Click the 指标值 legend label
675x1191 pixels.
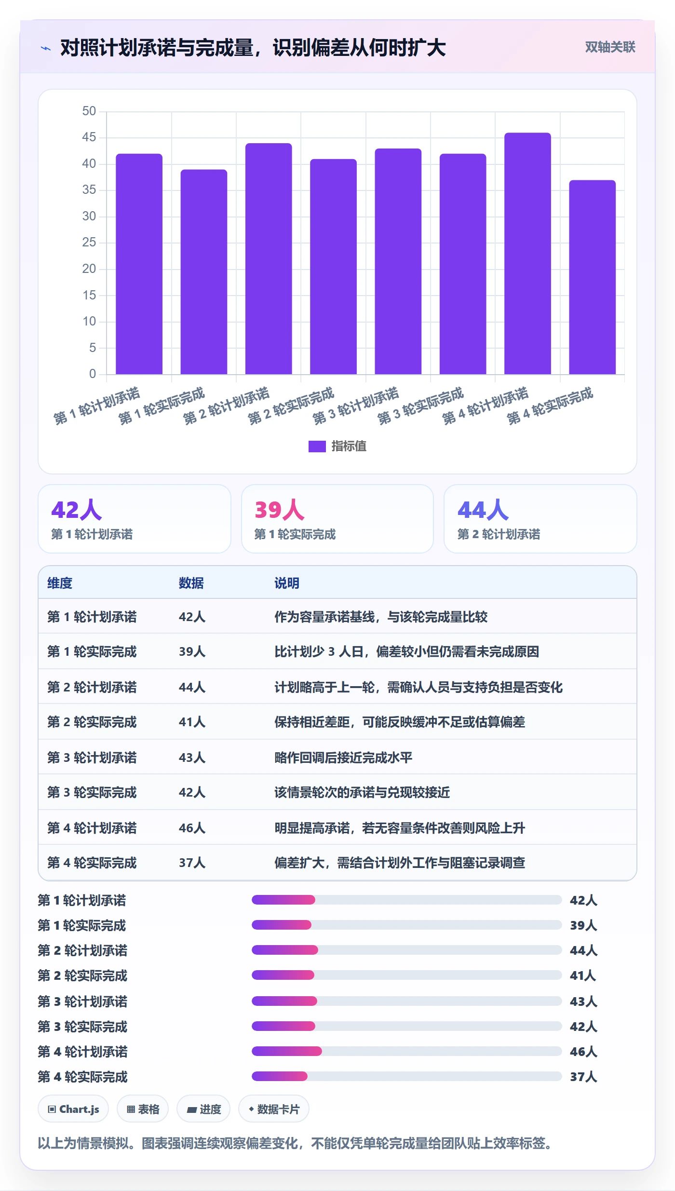coord(349,447)
